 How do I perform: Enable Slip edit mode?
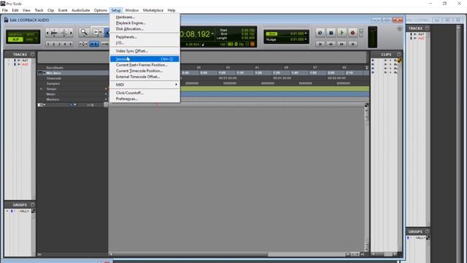click(x=15, y=39)
